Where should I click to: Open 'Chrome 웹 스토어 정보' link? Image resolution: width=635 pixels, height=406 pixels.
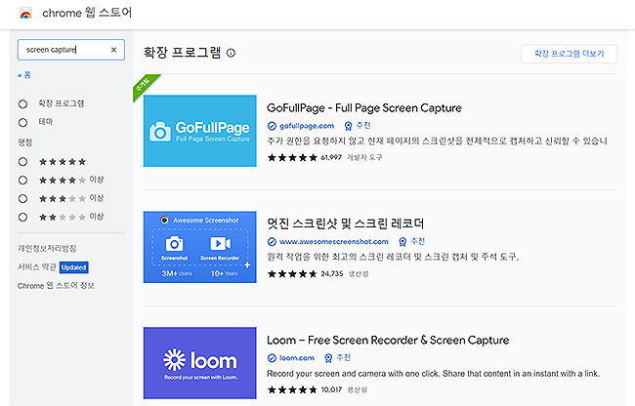(56, 286)
